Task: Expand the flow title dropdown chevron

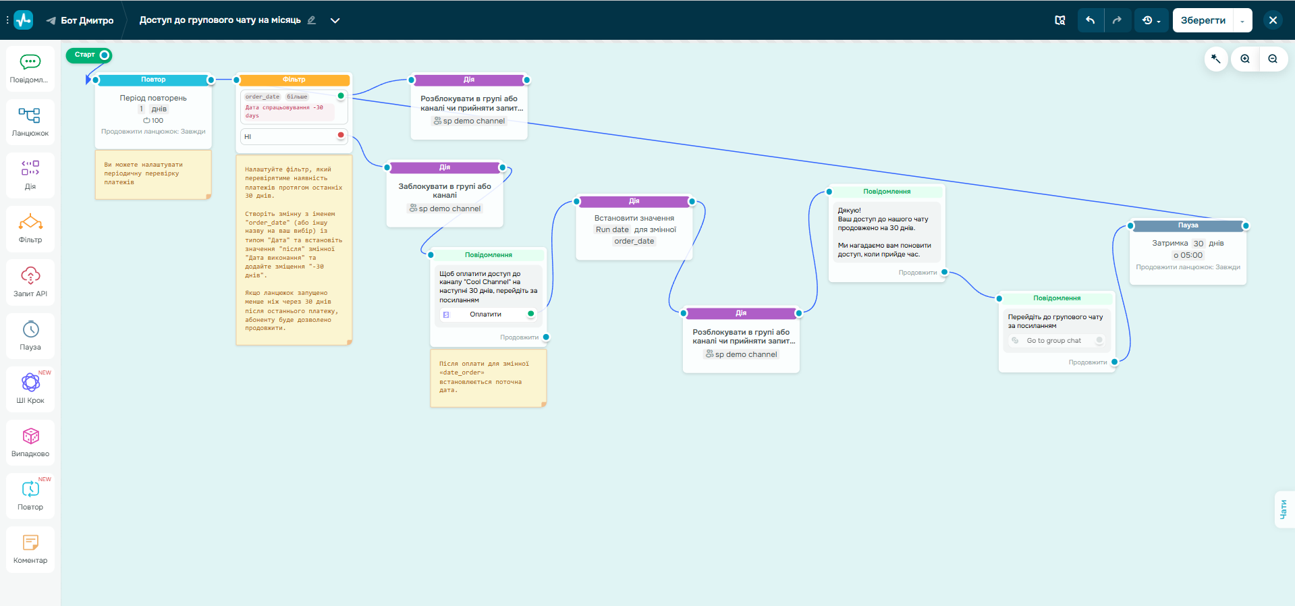Action: (335, 20)
